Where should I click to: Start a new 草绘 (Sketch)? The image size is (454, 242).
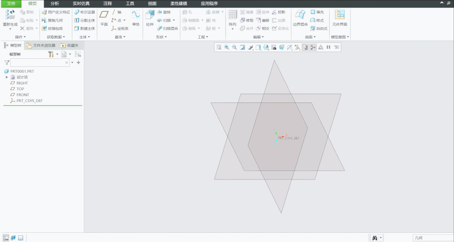click(x=135, y=18)
